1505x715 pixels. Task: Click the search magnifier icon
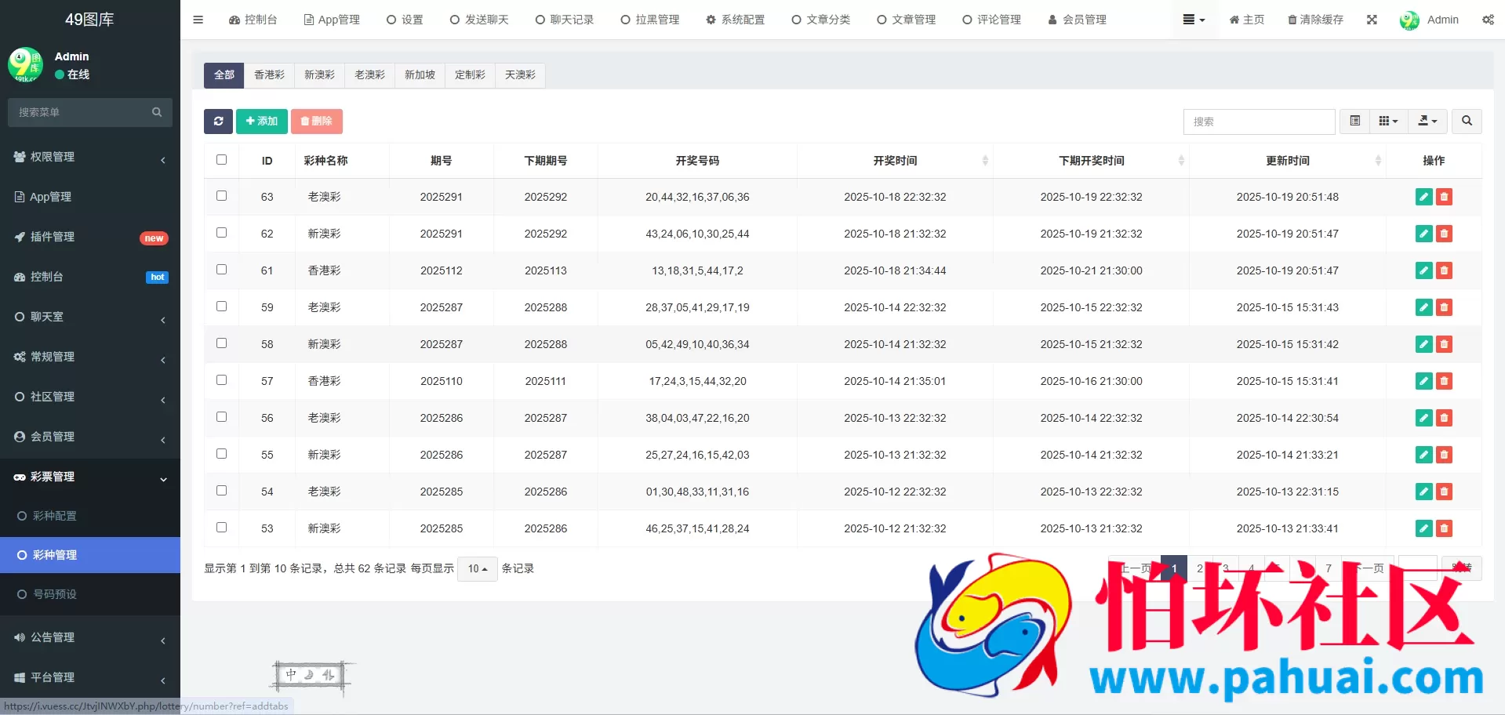pos(1467,122)
